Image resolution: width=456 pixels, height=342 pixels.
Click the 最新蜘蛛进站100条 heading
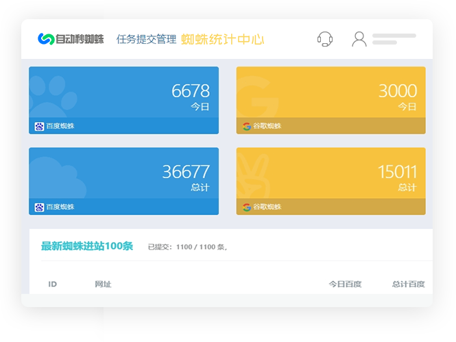click(87, 246)
